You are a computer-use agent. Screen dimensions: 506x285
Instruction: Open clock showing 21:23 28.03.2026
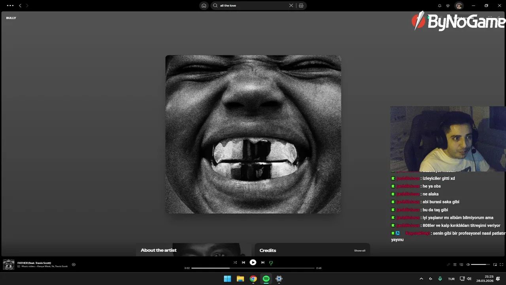[485, 279]
